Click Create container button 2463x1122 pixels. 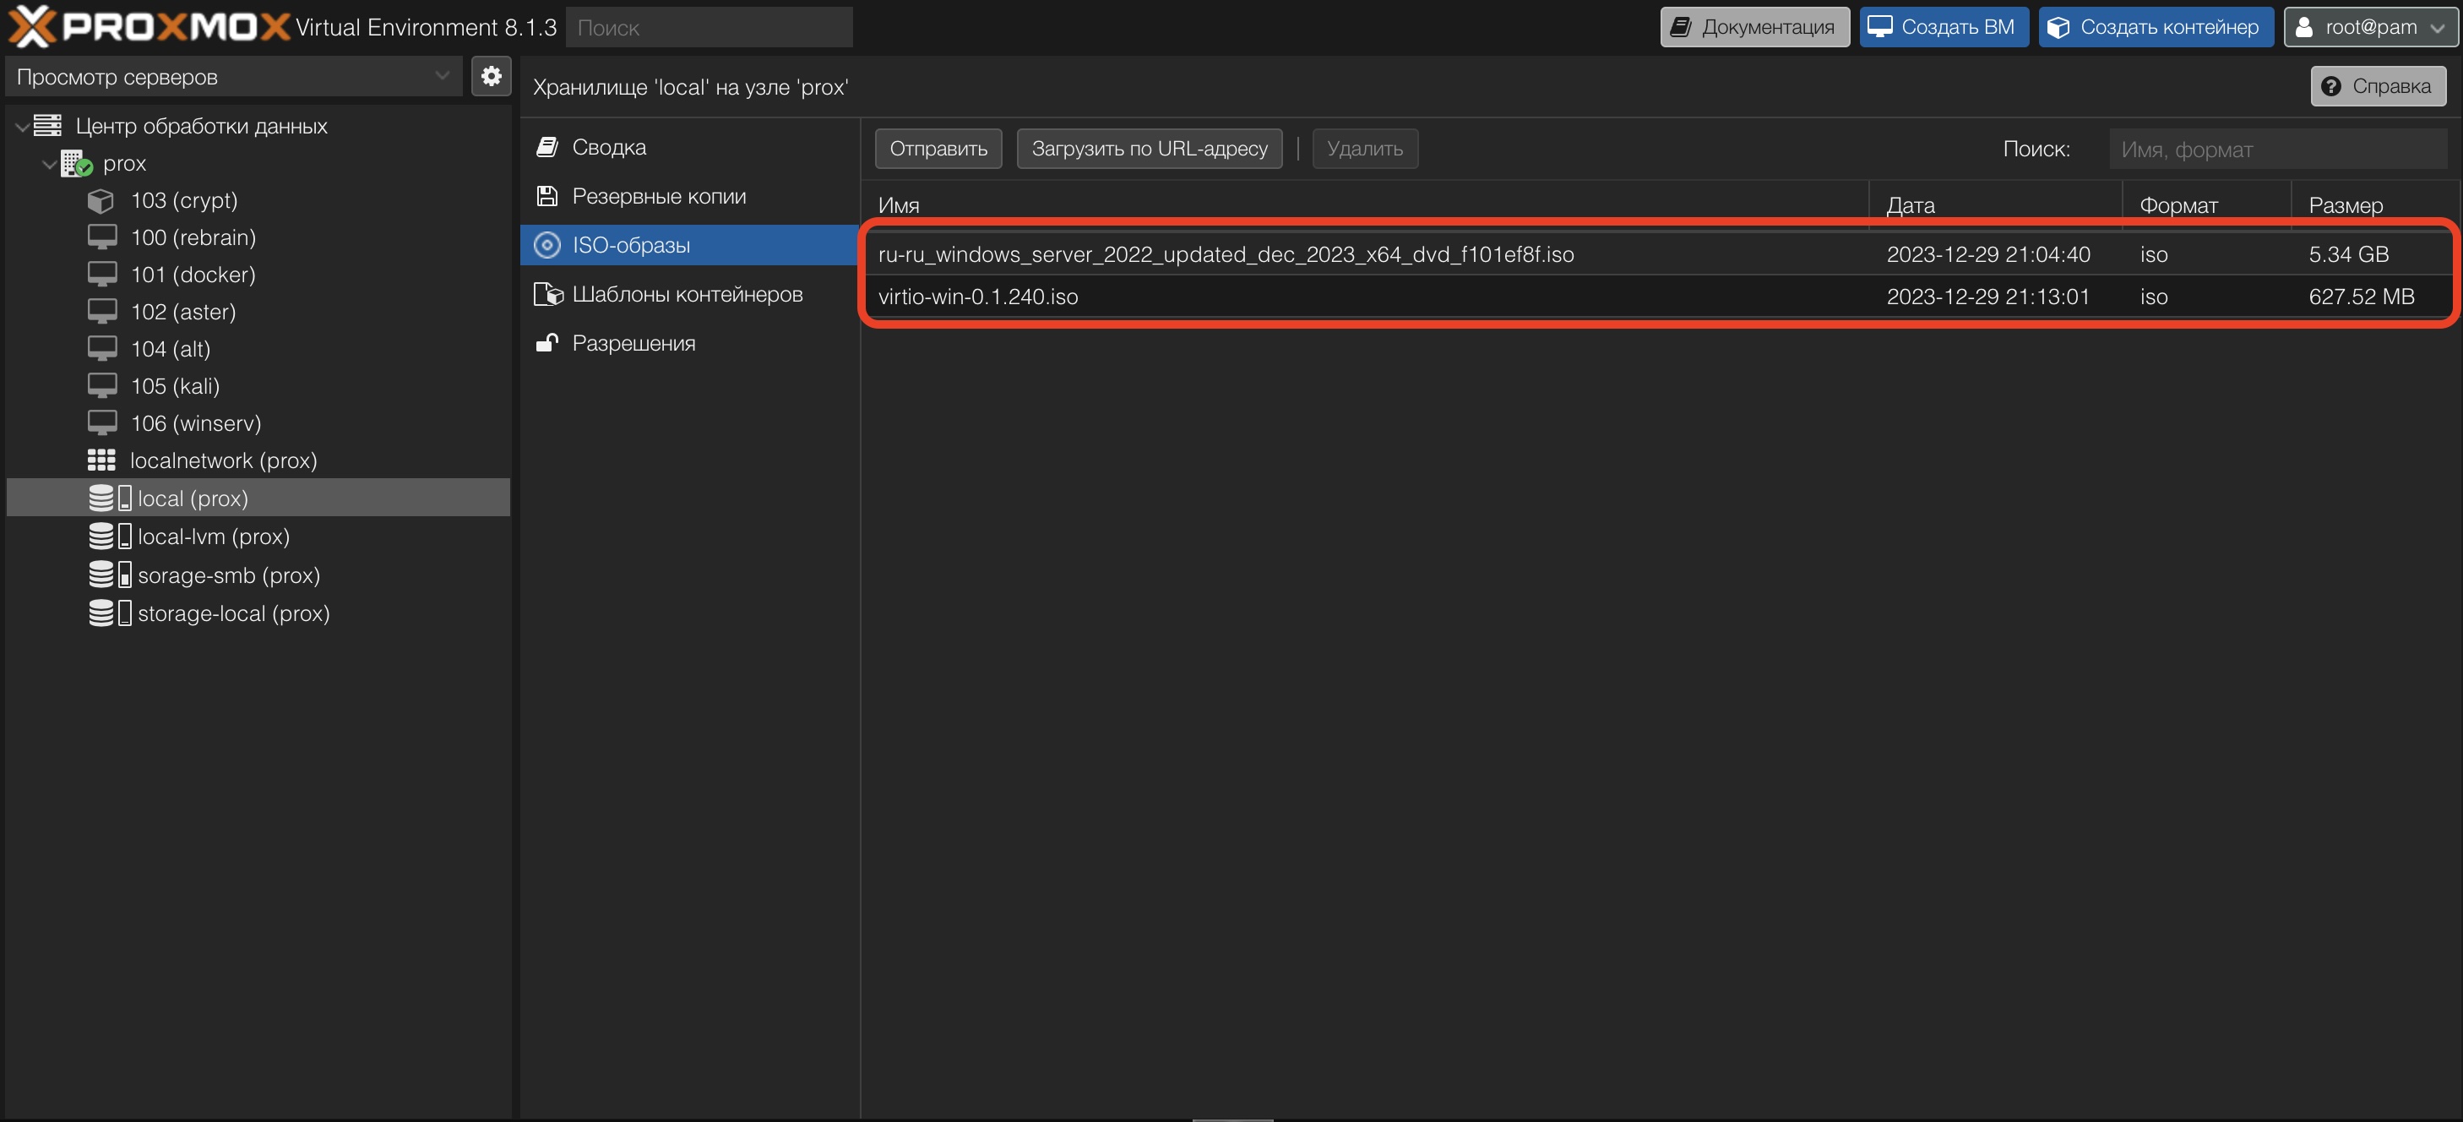pos(2156,27)
